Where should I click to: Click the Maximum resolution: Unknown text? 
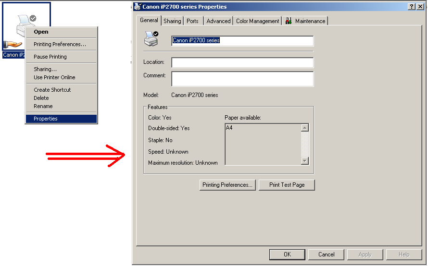point(183,163)
